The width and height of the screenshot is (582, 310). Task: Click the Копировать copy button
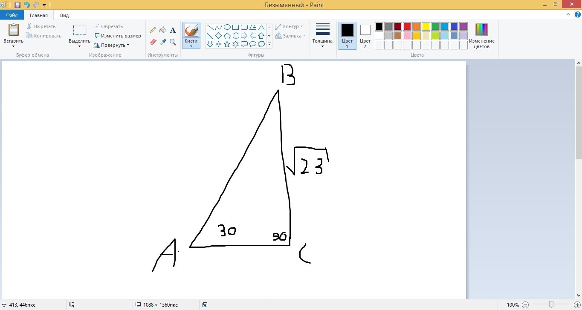tap(44, 36)
